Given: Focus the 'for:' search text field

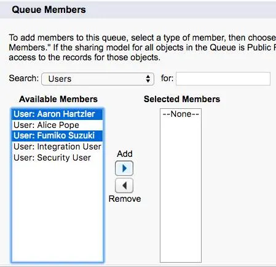Looking at the screenshot, I should click(223, 79).
